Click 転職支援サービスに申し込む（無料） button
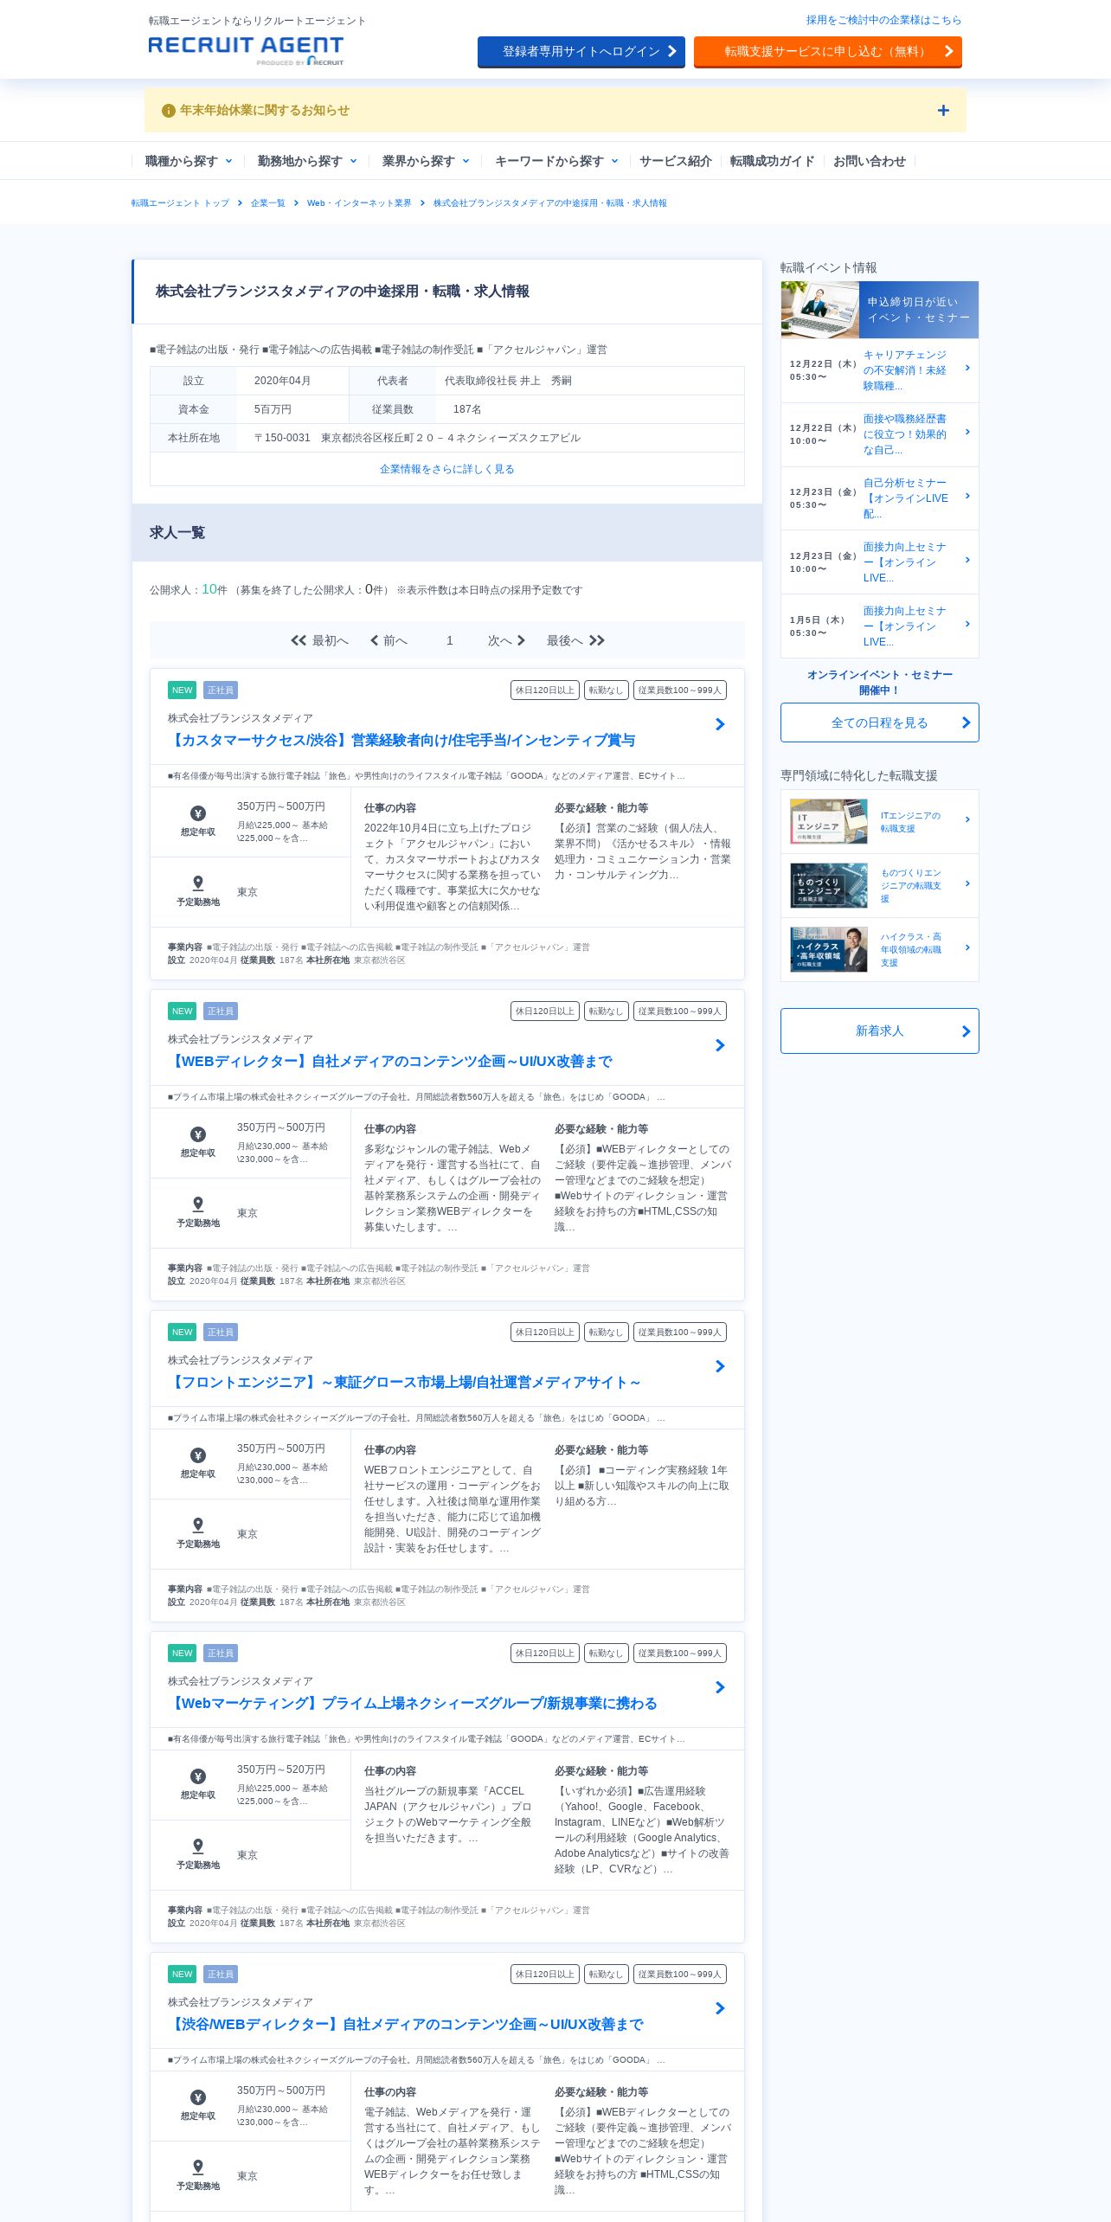The width and height of the screenshot is (1111, 2222). coord(828,52)
